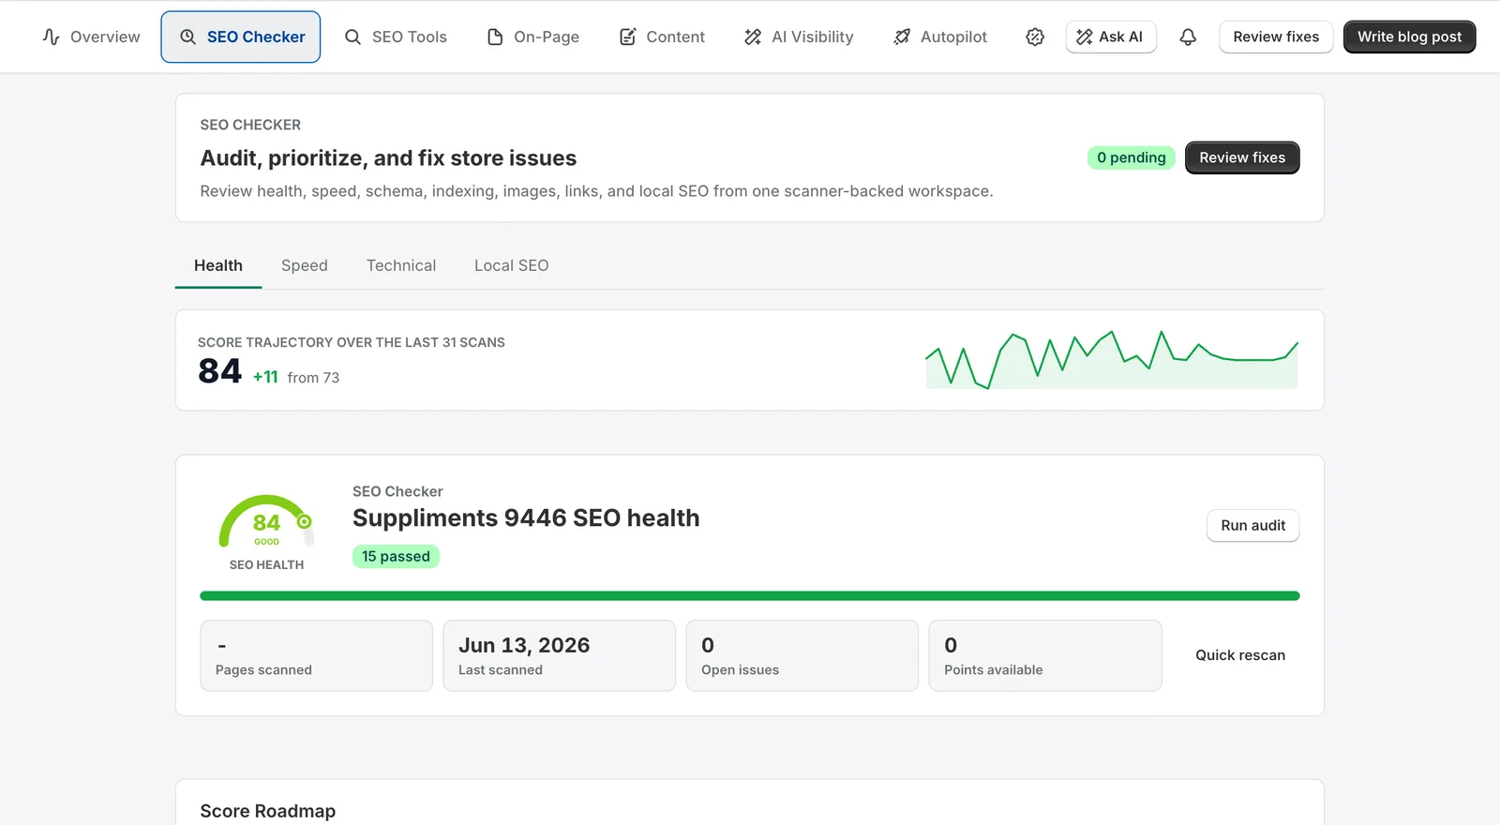Click the Points available stat card
This screenshot has width=1500, height=825.
coord(1044,655)
